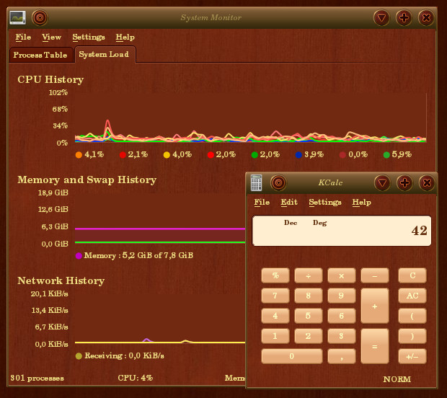Click the AC all-clear button in KCalc
Viewport: 447px width, 398px height.
pyautogui.click(x=412, y=296)
